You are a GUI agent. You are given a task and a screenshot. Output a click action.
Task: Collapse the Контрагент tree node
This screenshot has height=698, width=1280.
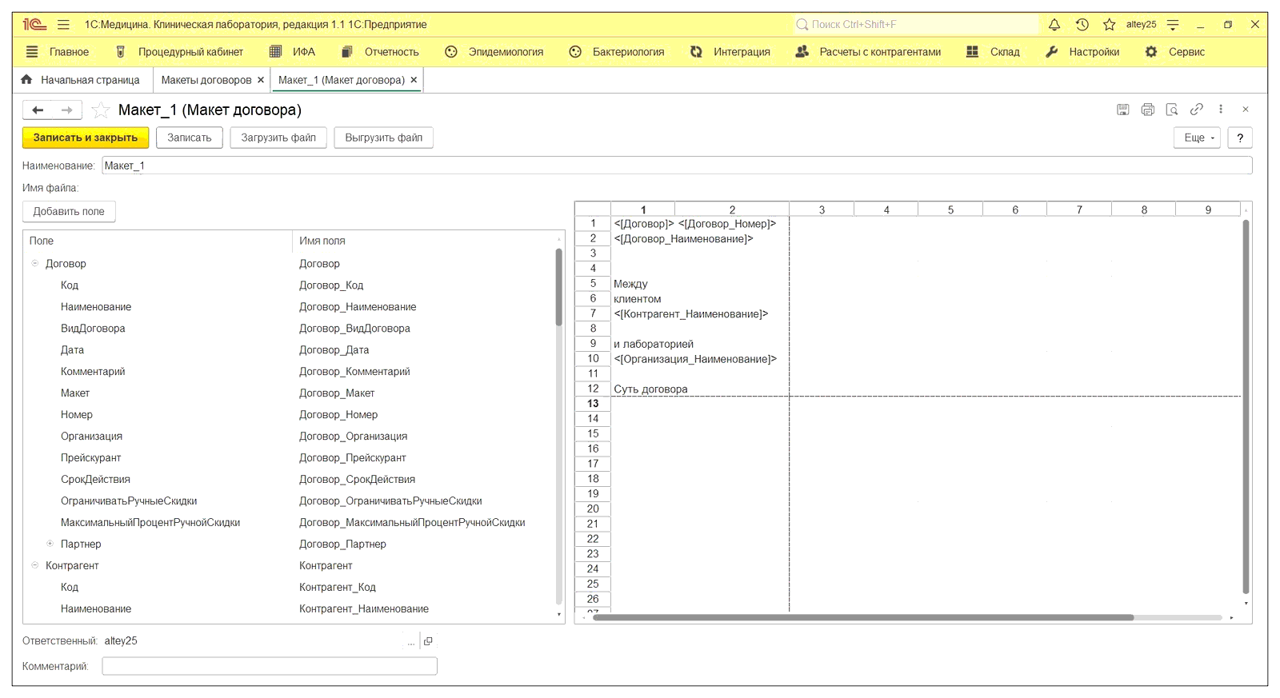(x=34, y=565)
